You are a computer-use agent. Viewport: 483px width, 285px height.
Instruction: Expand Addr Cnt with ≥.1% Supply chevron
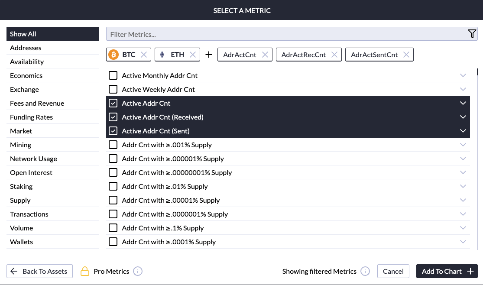(463, 228)
